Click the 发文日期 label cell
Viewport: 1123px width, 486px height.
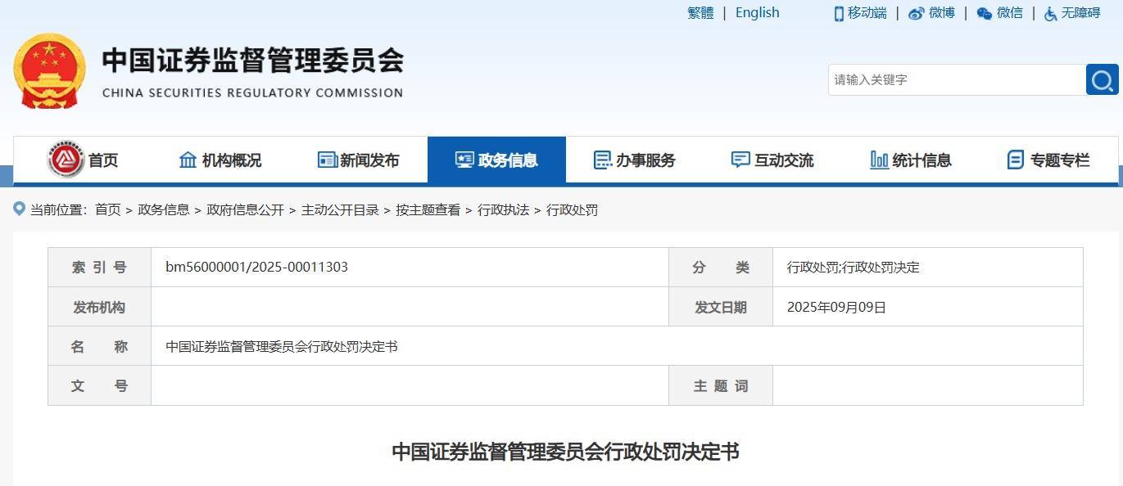(x=721, y=308)
